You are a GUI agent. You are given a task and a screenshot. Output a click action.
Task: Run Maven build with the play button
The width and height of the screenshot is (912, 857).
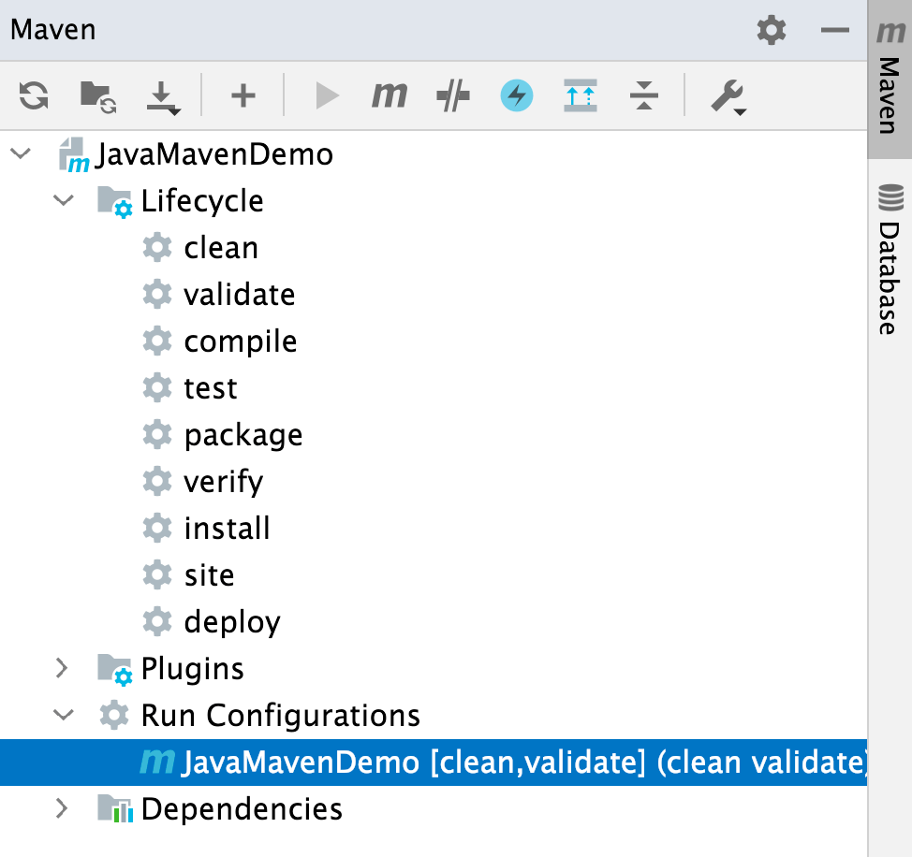click(326, 94)
